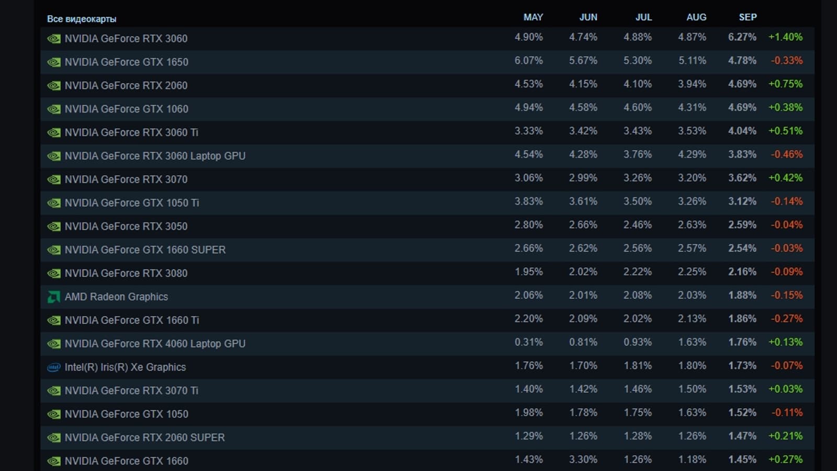
Task: Click the NVIDIA icon beside RTX 3070 Ti
Action: coord(54,391)
